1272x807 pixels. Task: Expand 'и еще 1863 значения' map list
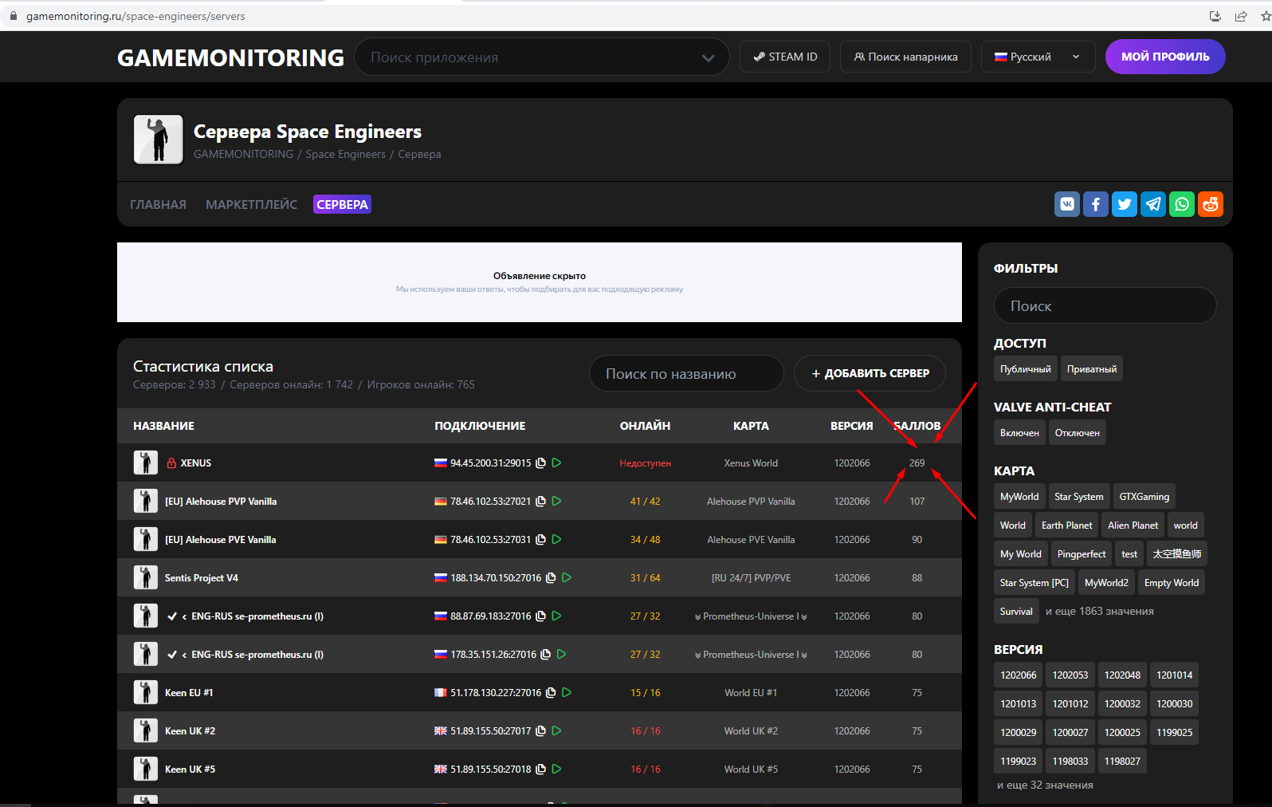click(x=1099, y=612)
